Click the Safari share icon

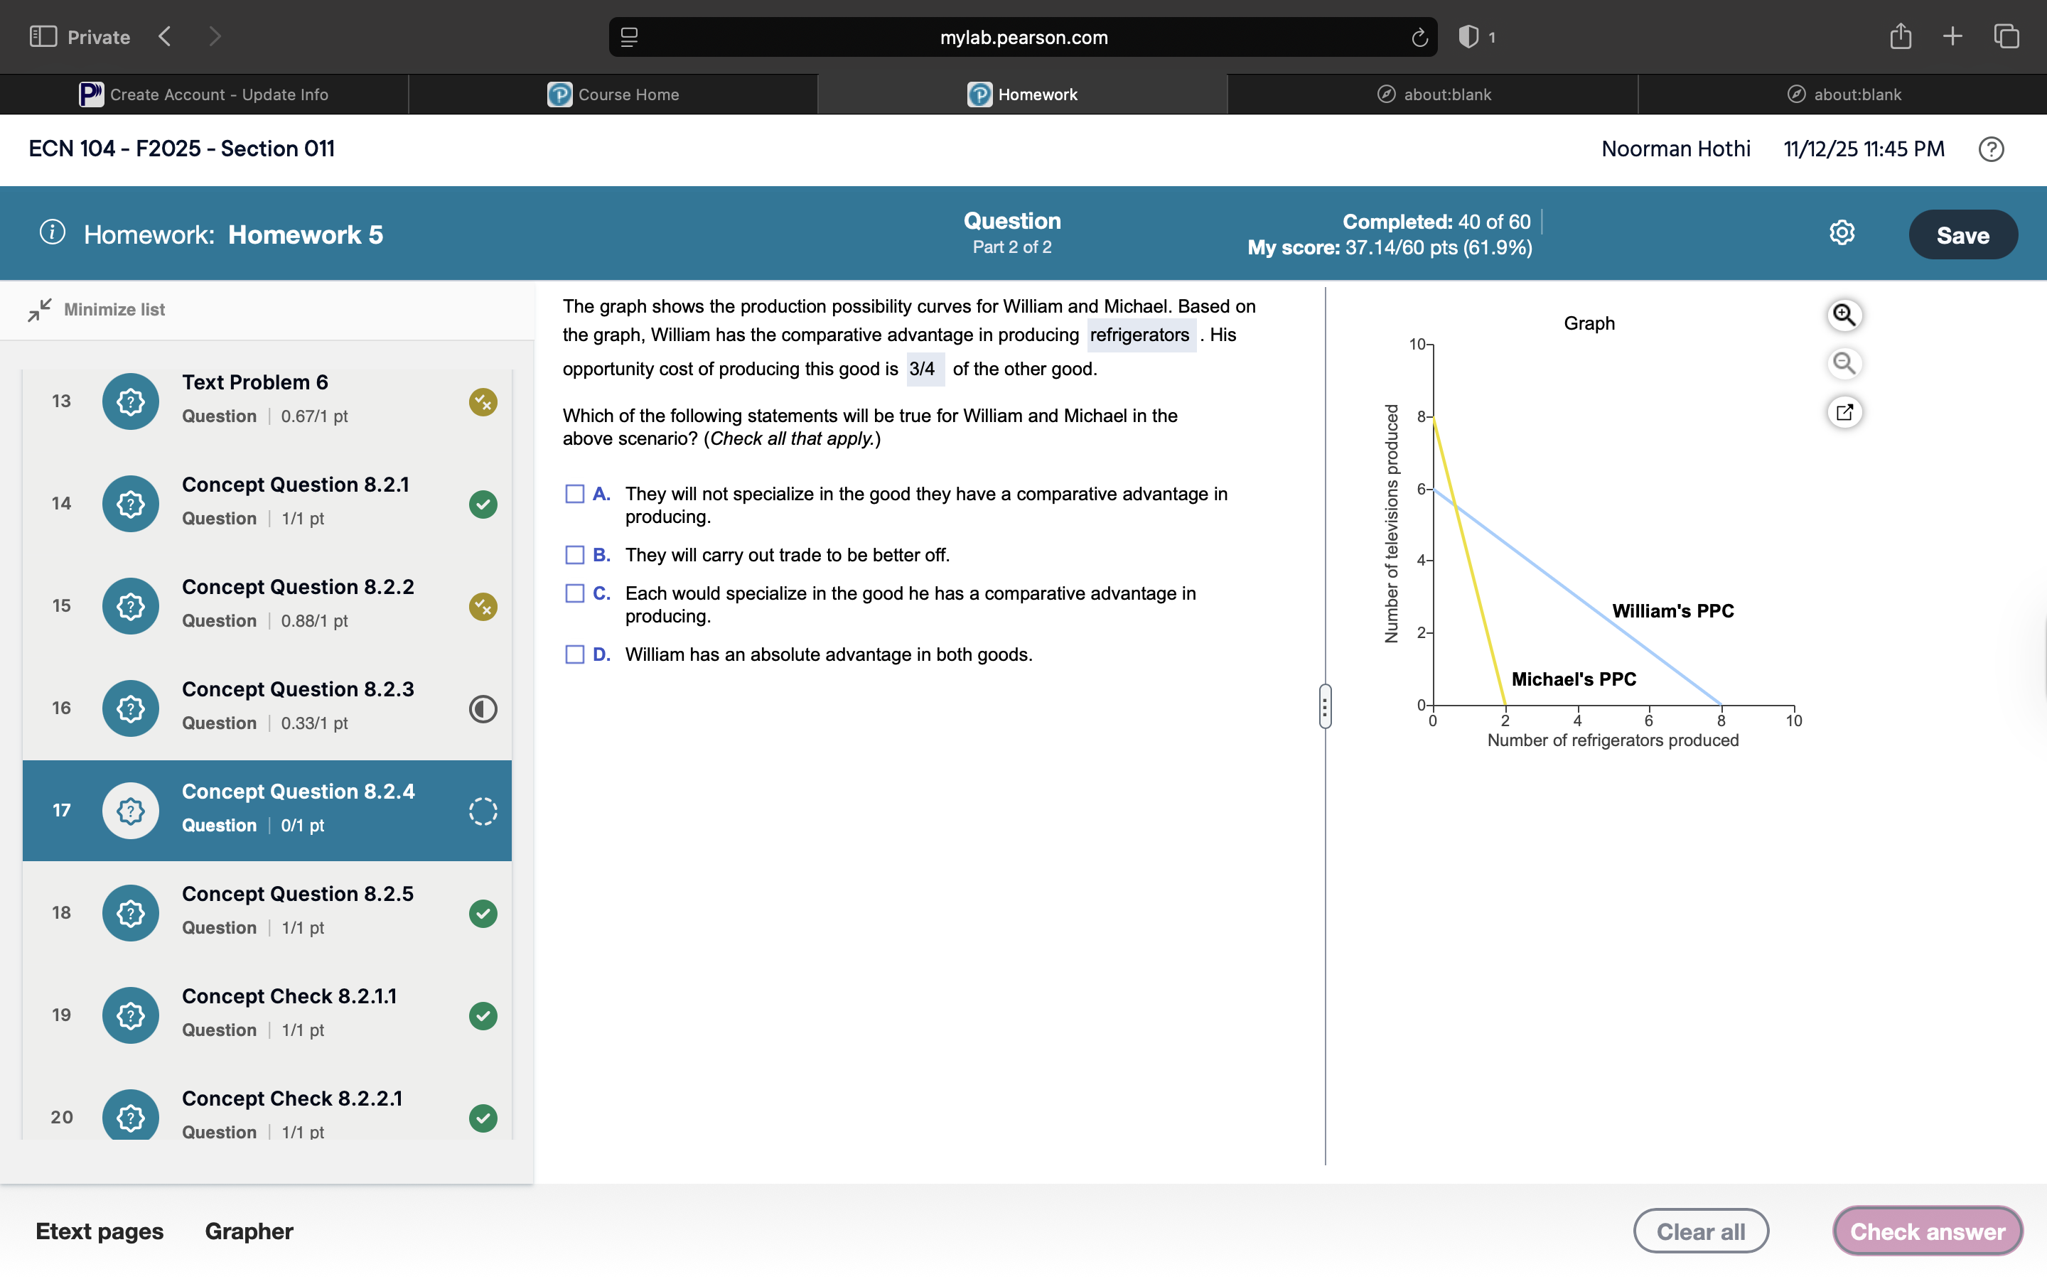1900,36
